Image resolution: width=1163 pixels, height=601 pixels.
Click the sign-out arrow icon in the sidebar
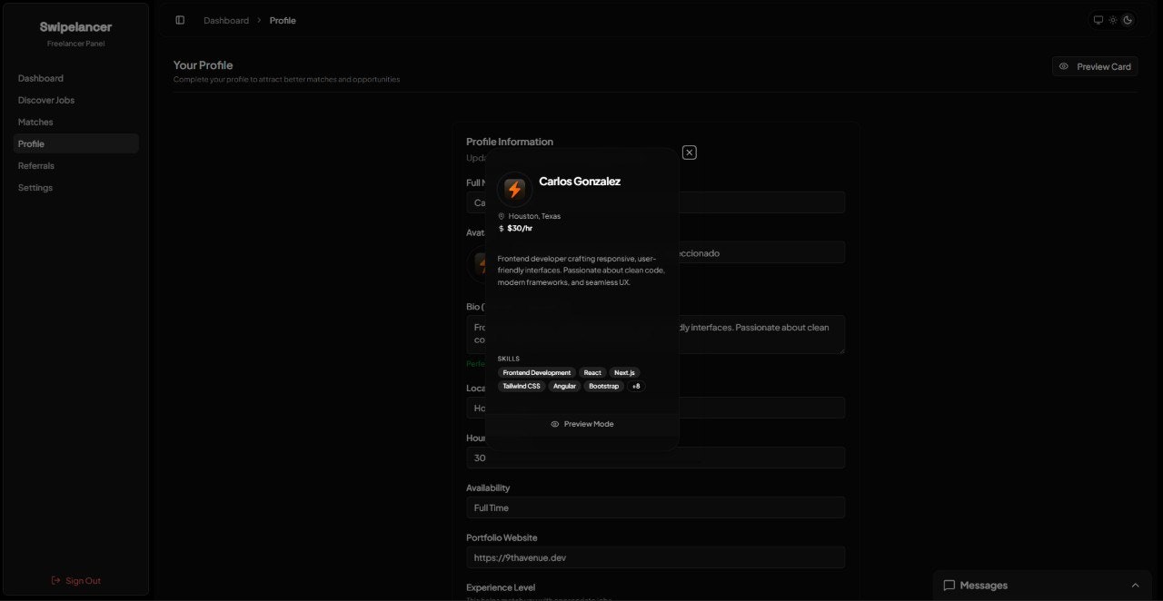(x=55, y=580)
